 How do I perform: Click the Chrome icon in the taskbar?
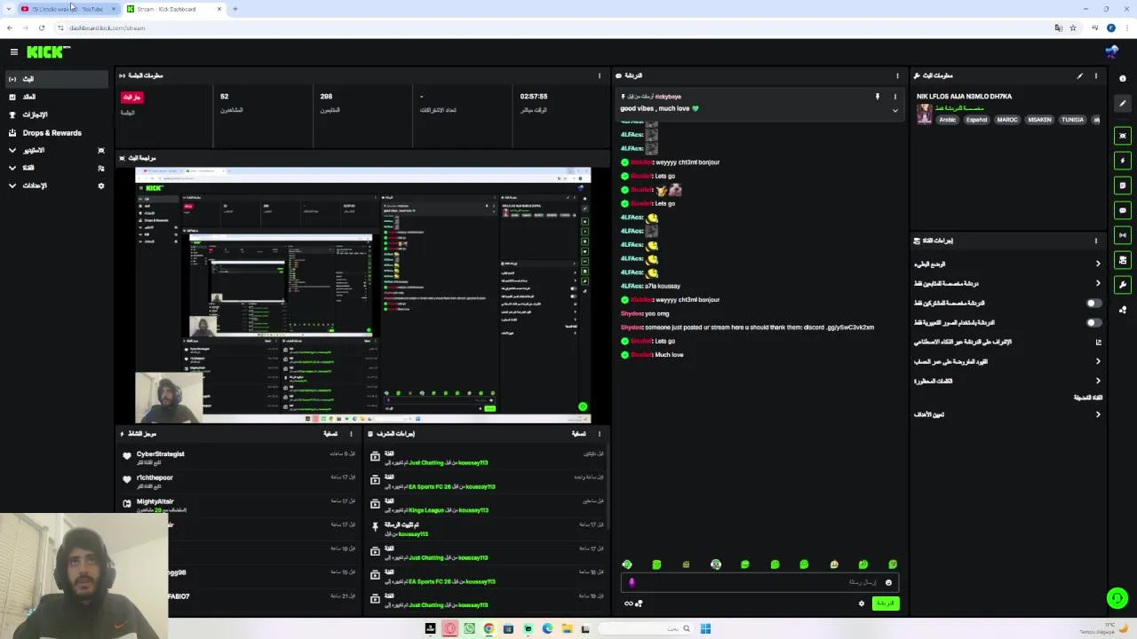tap(489, 628)
